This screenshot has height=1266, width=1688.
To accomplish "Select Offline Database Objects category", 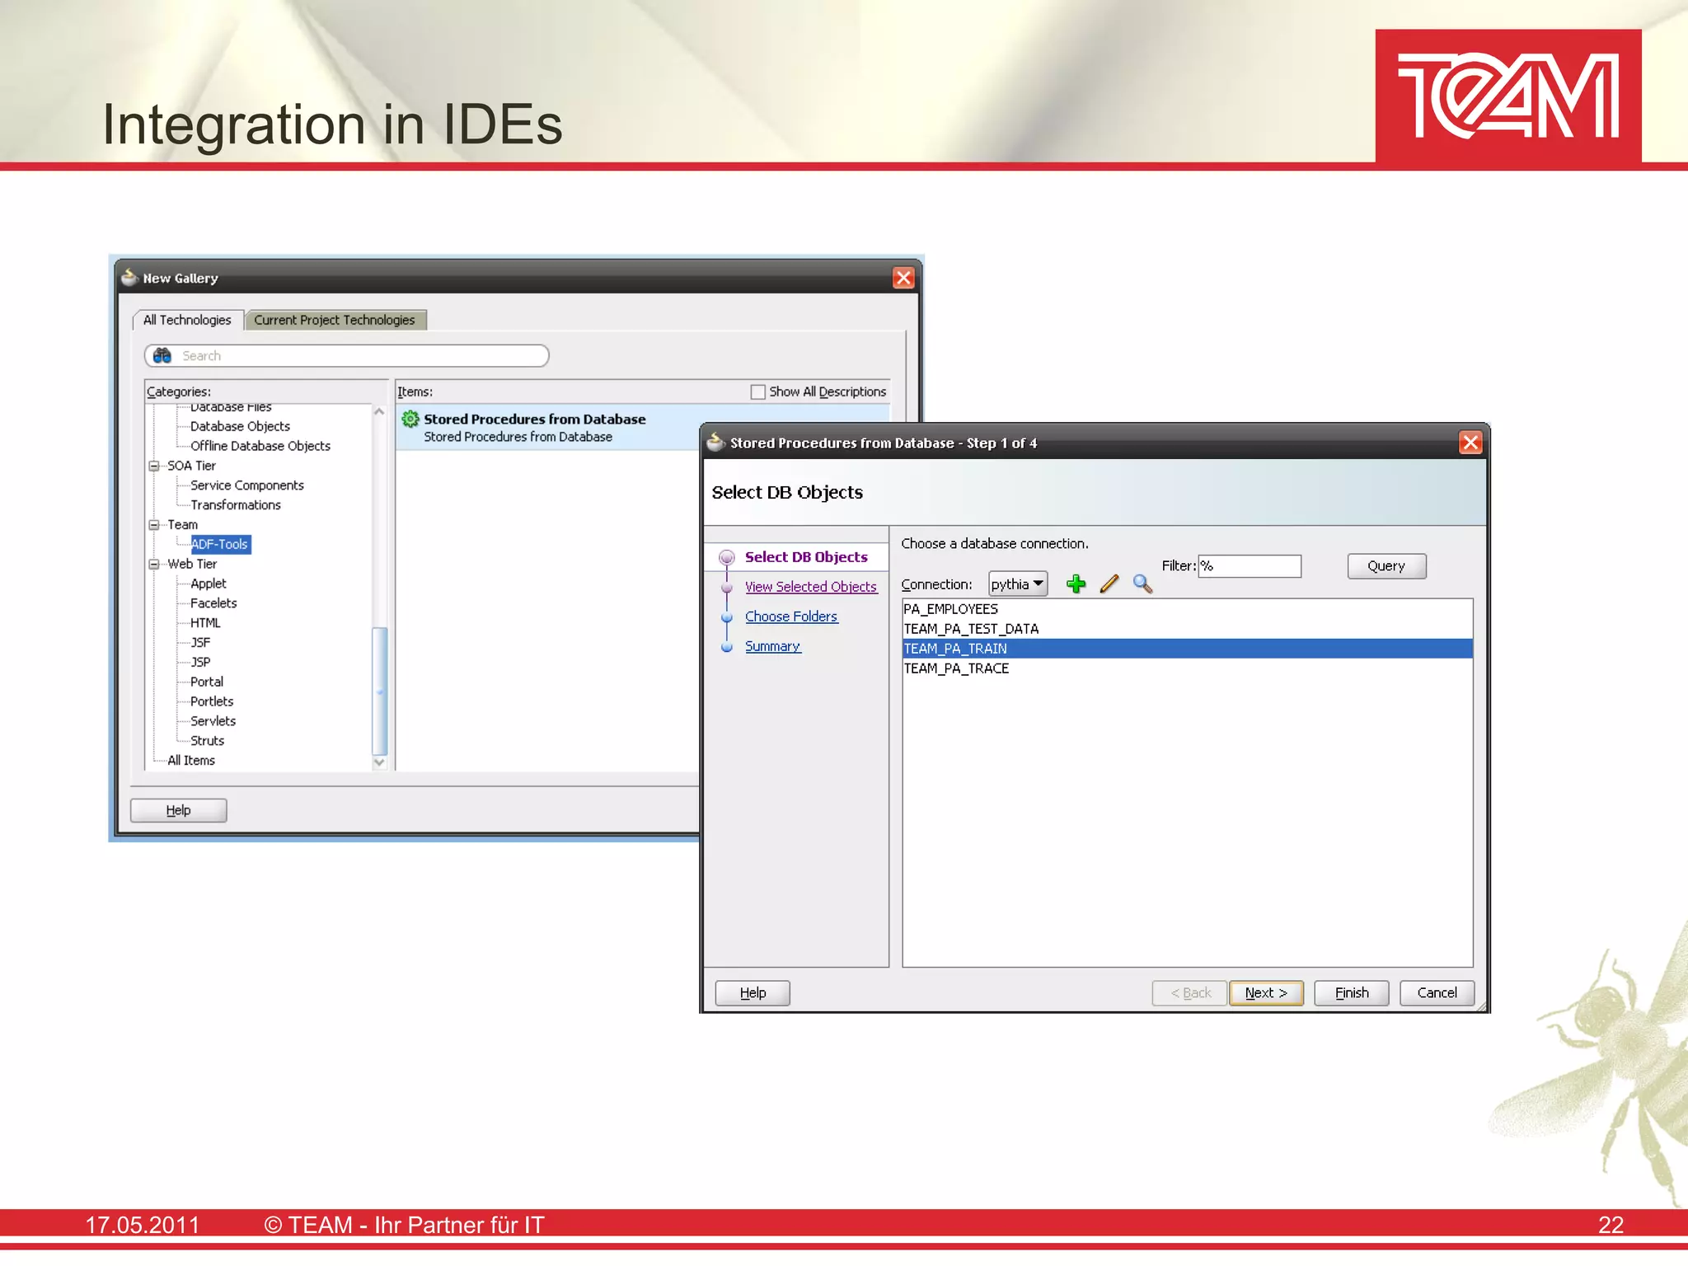I will point(260,446).
